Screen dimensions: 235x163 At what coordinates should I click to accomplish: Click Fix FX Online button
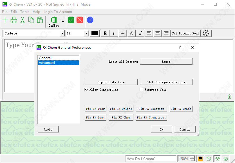pos(121,109)
